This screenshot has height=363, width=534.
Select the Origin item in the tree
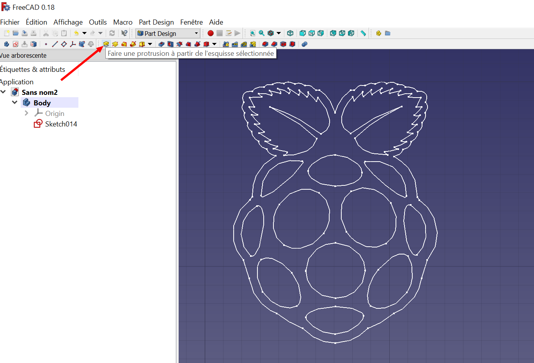tap(49, 114)
